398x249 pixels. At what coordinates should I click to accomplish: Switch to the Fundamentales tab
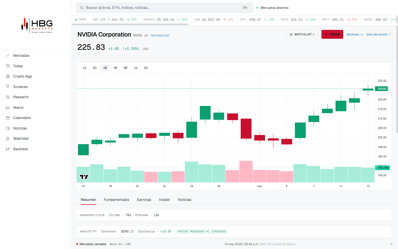pos(117,200)
